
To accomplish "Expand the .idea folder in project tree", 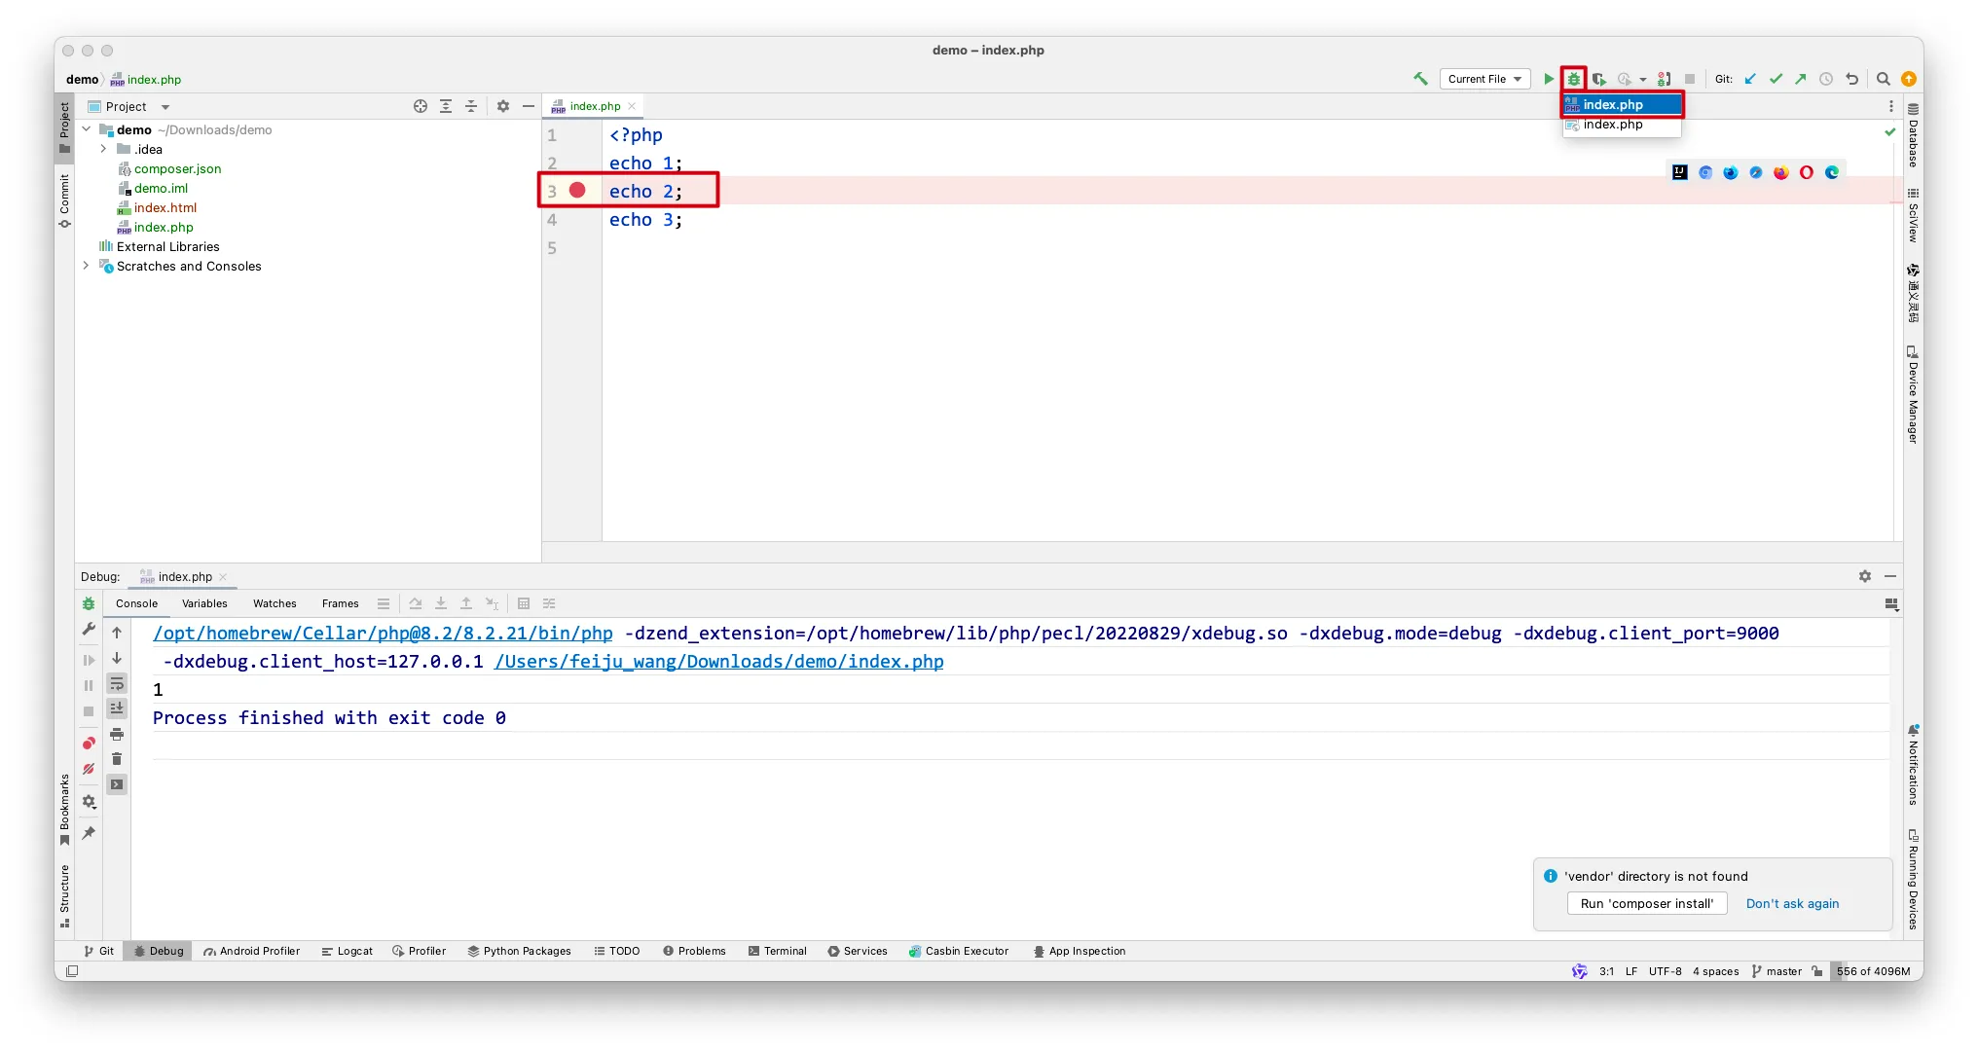I will click(x=103, y=149).
